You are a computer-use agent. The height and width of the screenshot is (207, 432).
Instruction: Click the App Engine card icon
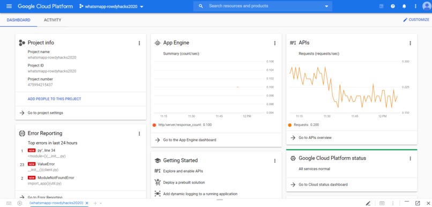(x=158, y=43)
